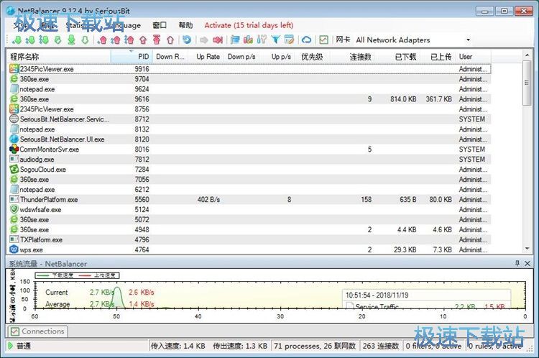Click the bar chart statistics toolbar icon
This screenshot has height=358, width=539.
[249, 40]
